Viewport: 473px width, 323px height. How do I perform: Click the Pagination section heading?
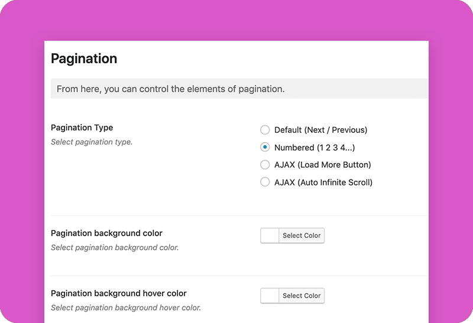click(x=84, y=59)
